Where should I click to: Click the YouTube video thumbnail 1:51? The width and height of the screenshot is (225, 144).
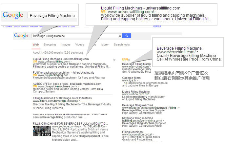[x=42, y=131]
